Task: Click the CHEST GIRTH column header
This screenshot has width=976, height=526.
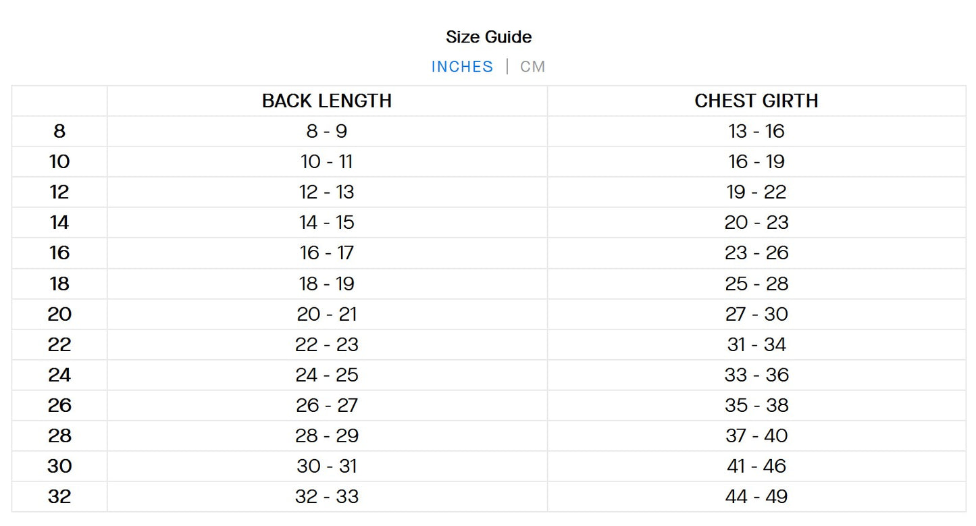Action: point(756,101)
